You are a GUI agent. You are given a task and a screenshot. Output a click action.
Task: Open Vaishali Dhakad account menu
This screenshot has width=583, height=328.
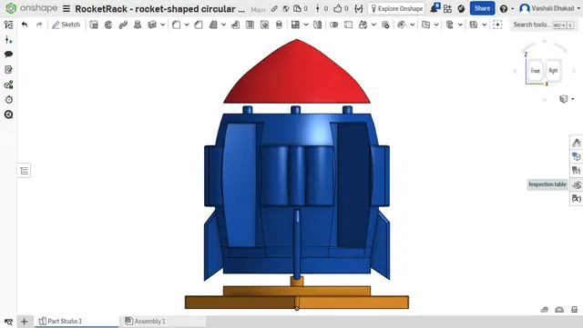pyautogui.click(x=550, y=8)
